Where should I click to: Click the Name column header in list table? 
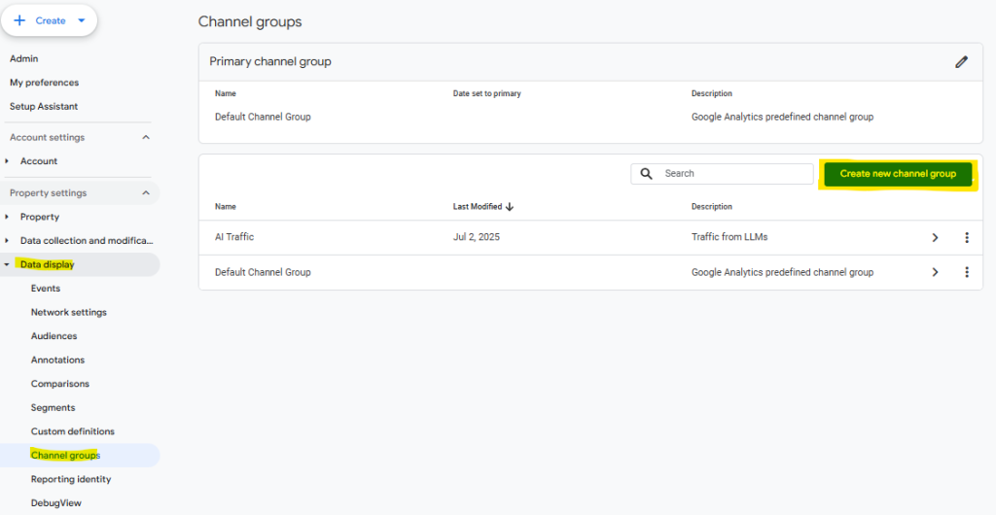click(225, 207)
